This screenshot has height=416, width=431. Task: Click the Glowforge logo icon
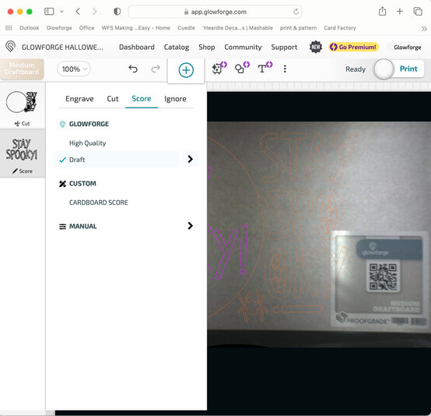pyautogui.click(x=10, y=47)
